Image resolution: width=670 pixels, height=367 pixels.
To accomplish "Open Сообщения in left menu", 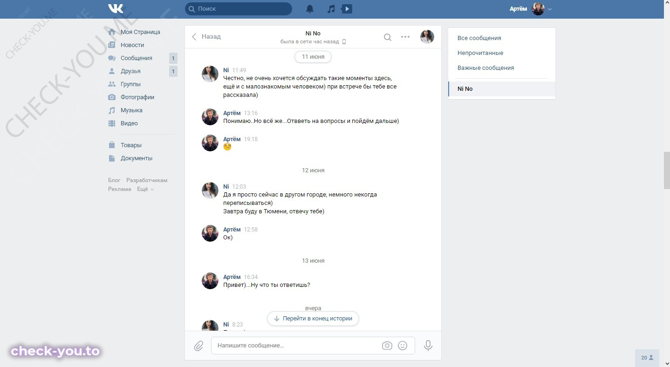I will (137, 58).
